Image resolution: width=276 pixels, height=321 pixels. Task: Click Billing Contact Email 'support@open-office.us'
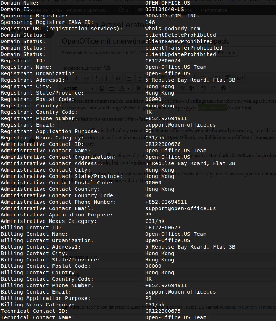pyautogui.click(x=181, y=292)
